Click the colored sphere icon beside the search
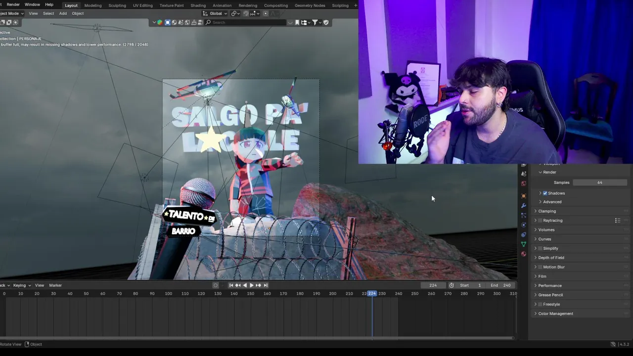This screenshot has height=356, width=633. 160,22
